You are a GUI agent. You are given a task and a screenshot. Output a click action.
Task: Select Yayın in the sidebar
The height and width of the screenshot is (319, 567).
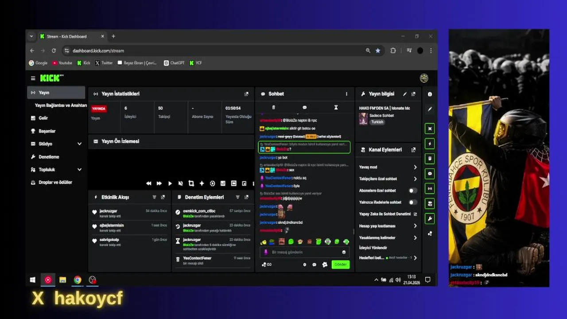tap(56, 93)
